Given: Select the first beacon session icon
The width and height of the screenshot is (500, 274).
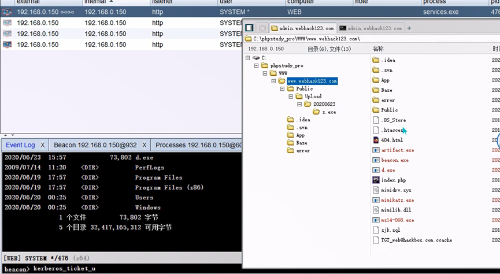Looking at the screenshot, I should (x=7, y=12).
